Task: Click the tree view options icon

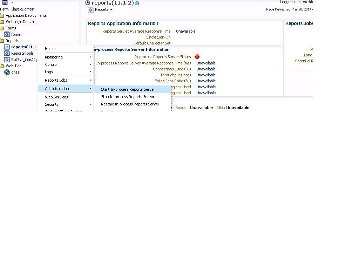Action: 5,2
